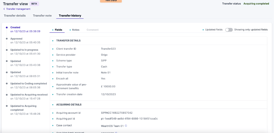Click the teal dot beside TRANSFER DETAILS heading
Image resolution: width=274 pixels, height=133 pixels.
coord(53,41)
